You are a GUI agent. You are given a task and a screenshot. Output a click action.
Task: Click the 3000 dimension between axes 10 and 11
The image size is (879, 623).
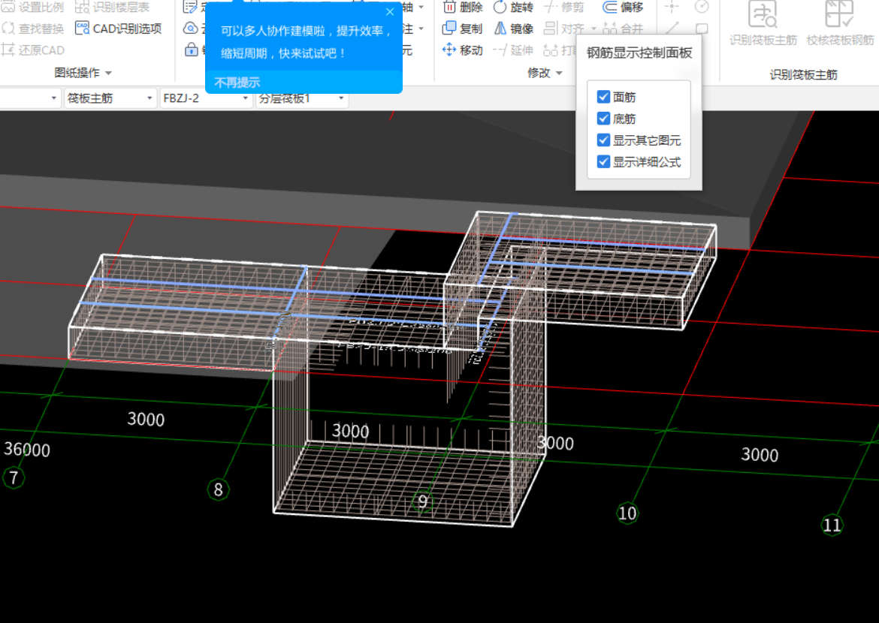[x=760, y=454]
